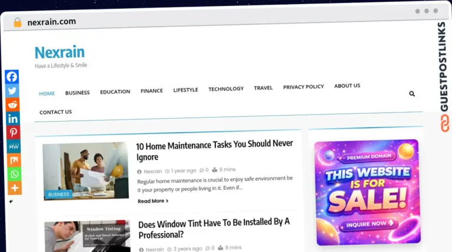
Task: Open LinkedIn share icon
Action: click(x=13, y=119)
